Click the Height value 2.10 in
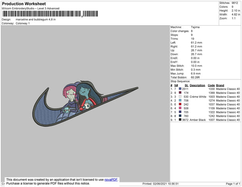Image resolution: width=242 pixels, height=187 pixels. (x=236, y=10)
